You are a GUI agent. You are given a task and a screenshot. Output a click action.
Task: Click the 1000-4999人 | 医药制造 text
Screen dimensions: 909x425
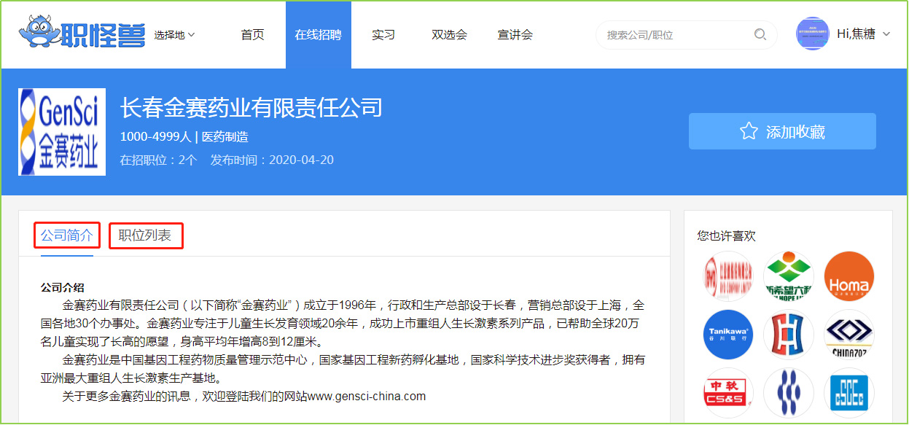pyautogui.click(x=184, y=136)
